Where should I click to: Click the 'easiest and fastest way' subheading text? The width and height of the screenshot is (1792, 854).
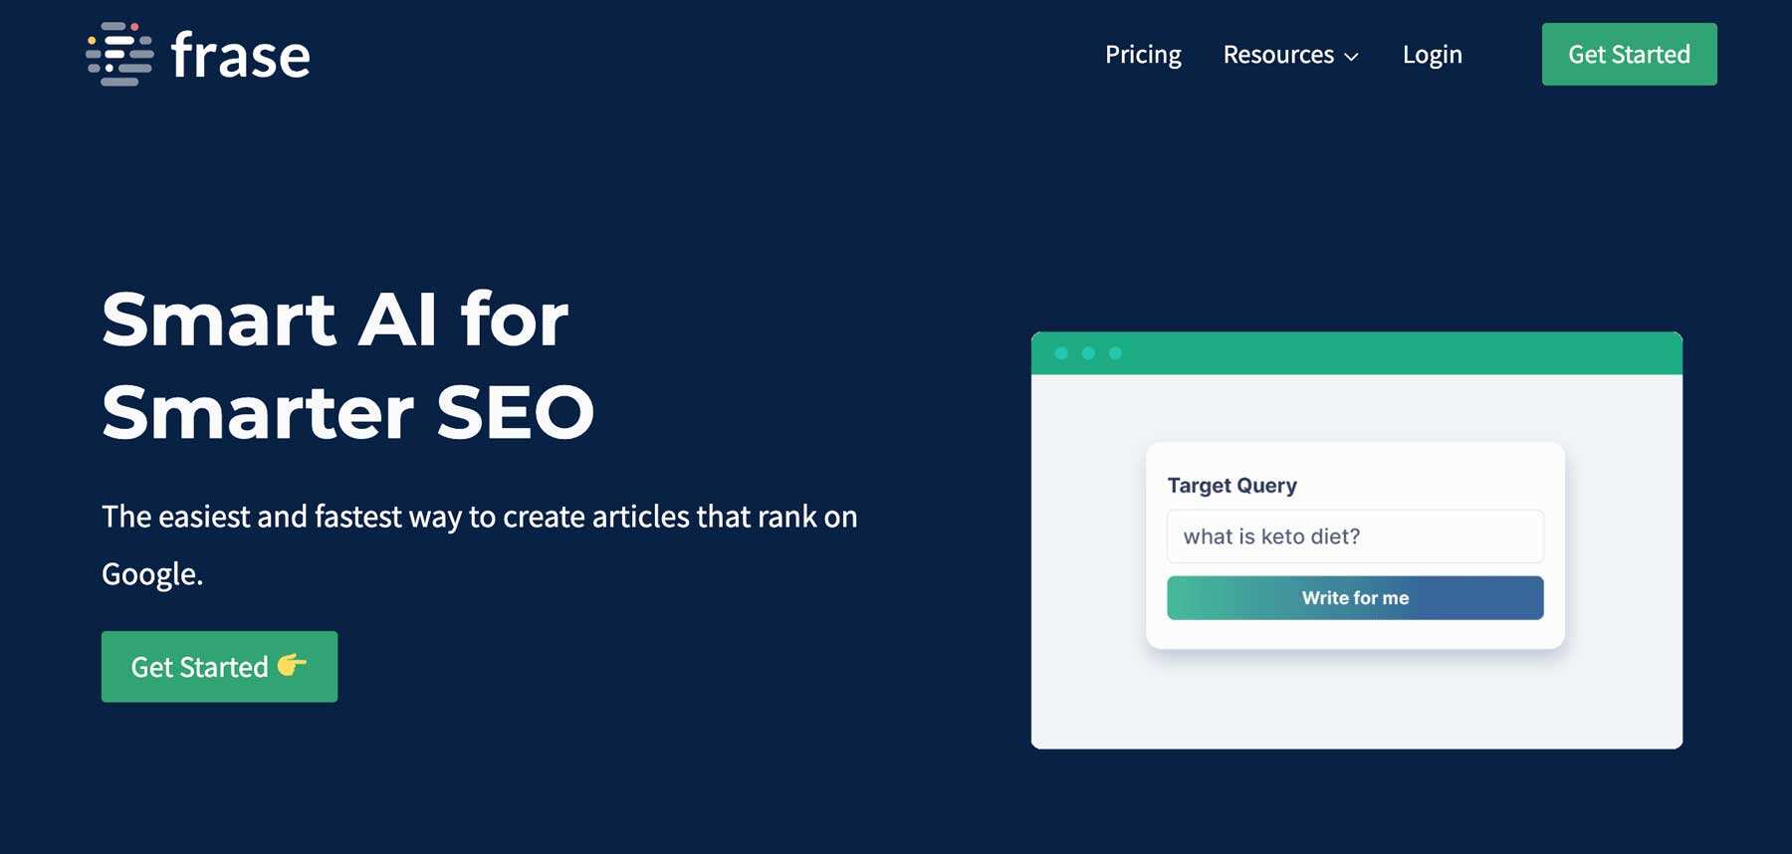[479, 518]
